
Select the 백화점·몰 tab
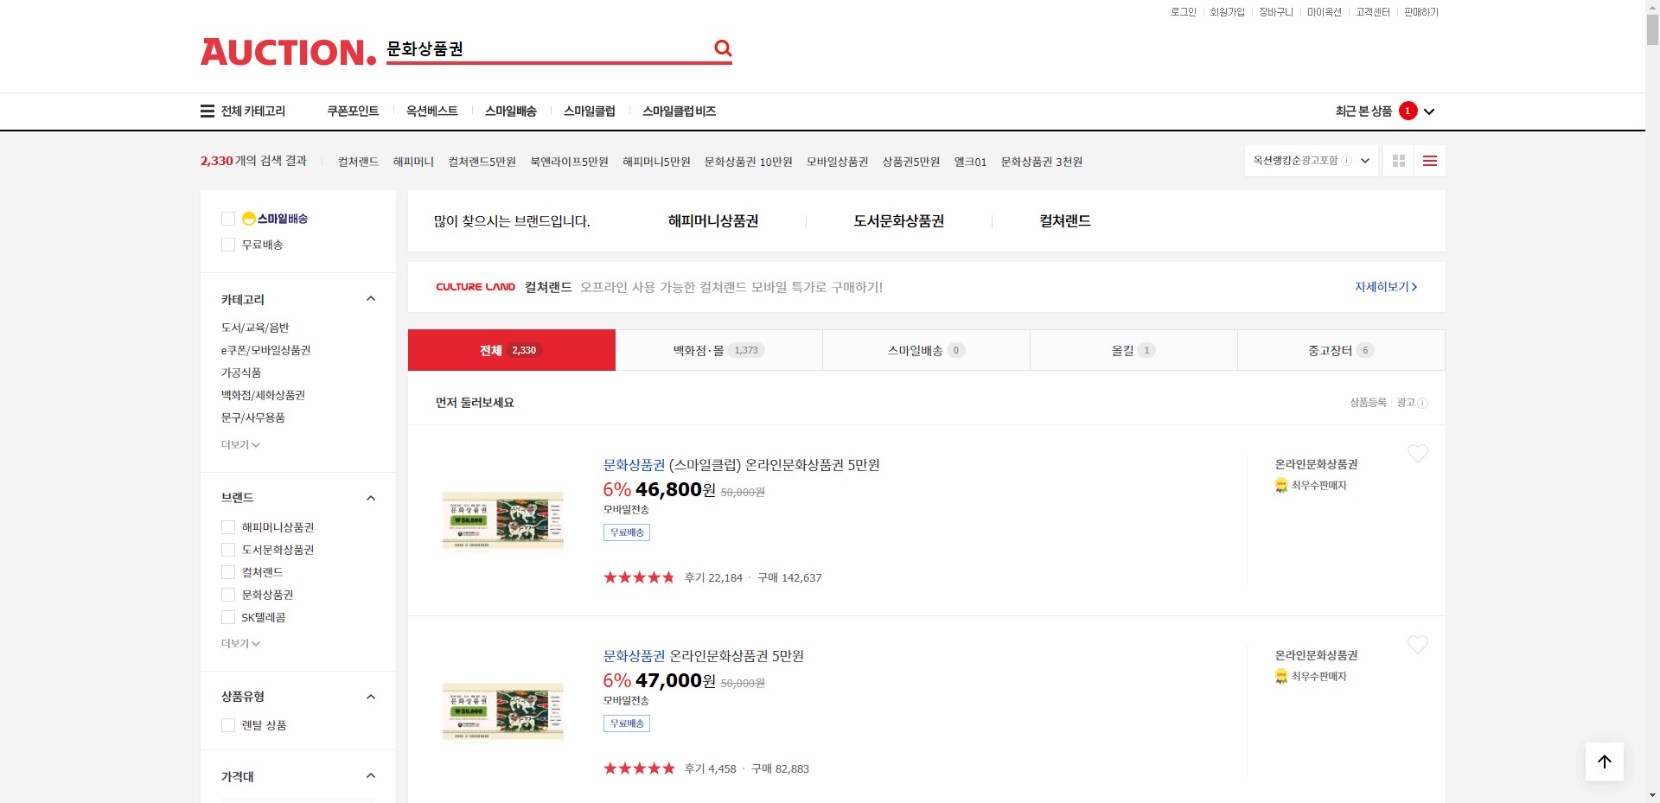[x=719, y=350]
